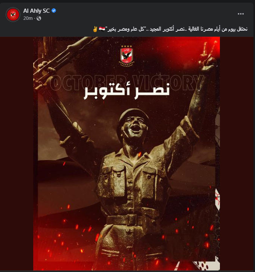Click the soldier statue's helmeted face
255x272 pixels.
[x=134, y=125]
